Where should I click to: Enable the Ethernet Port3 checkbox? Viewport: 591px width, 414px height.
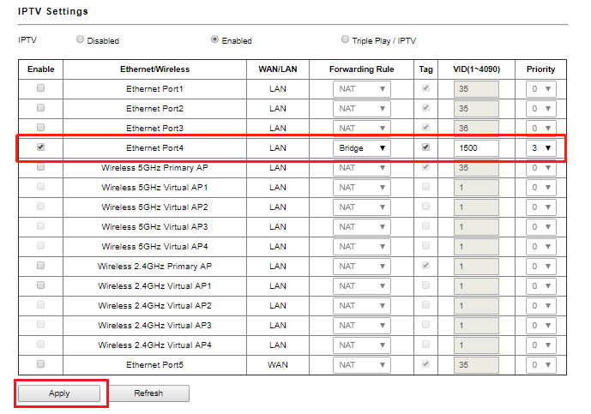pyautogui.click(x=40, y=128)
